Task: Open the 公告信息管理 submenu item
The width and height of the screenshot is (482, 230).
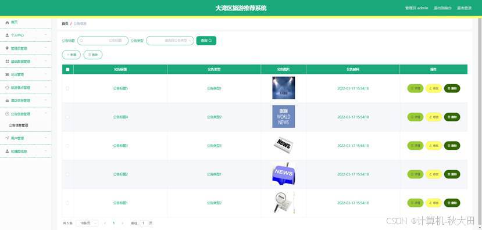Action: pos(19,125)
